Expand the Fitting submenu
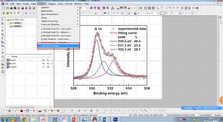 pos(59,17)
